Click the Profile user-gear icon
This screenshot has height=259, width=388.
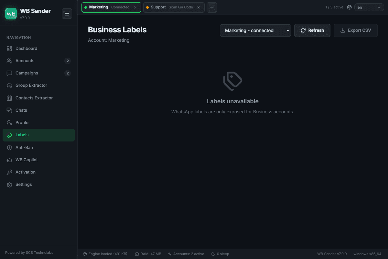coord(9,123)
